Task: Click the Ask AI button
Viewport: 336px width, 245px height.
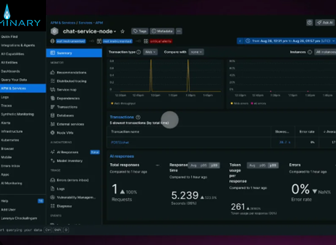Action: coord(325,23)
